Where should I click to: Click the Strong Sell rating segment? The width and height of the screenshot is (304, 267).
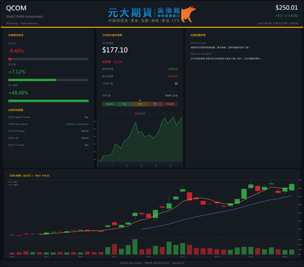(170, 104)
